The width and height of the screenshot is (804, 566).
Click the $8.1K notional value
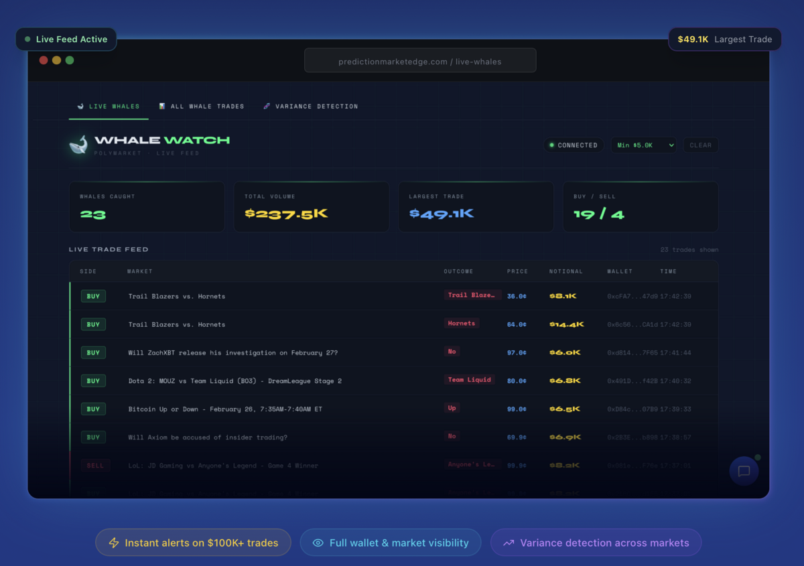[563, 296]
